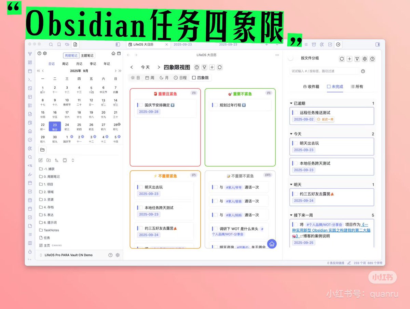This screenshot has height=309, width=410.
Task: Check 约三五好友去露营 in 明天 group
Action: tap(296, 194)
